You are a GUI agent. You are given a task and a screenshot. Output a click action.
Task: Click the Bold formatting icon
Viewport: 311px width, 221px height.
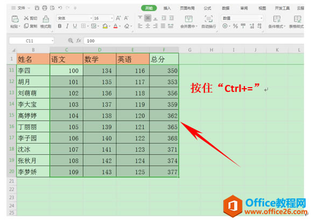60,26
